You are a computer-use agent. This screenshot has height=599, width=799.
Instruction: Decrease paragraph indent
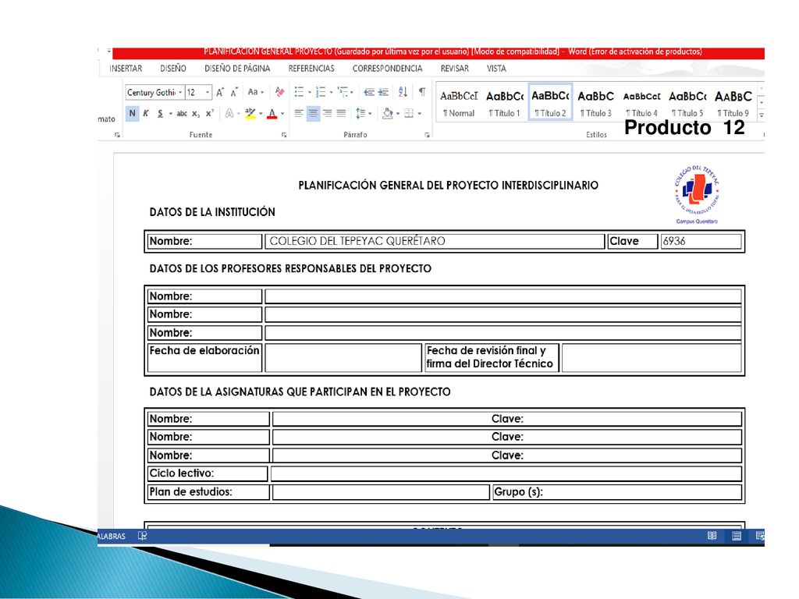pos(369,92)
